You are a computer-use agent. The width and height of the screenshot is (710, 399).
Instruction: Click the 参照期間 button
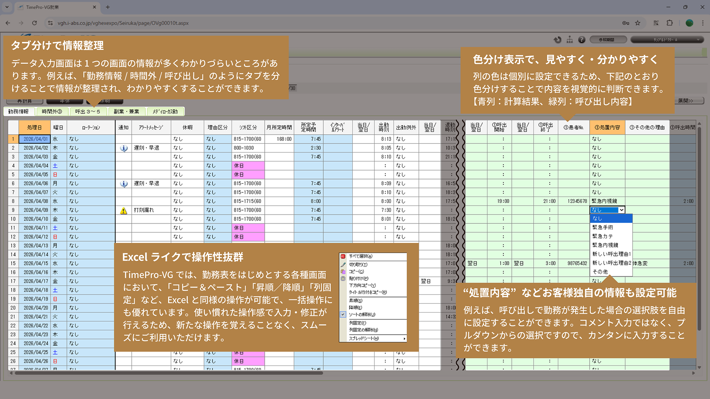[608, 40]
